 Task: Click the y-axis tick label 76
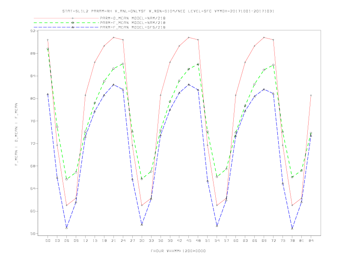tap(33, 121)
